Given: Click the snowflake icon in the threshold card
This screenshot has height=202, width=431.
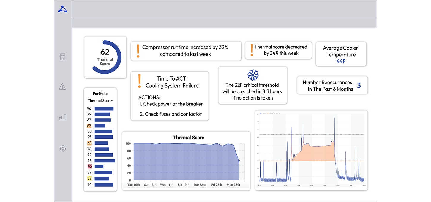Looking at the screenshot, I should [253, 75].
